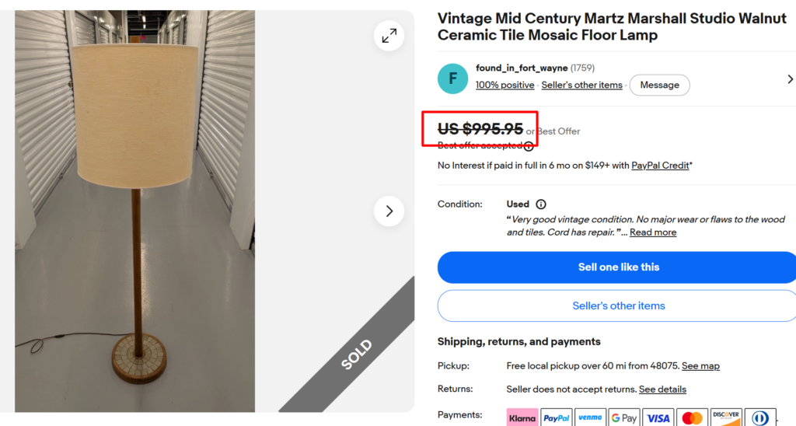796x426 pixels.
Task: Expand seller details with right chevron
Action: point(790,79)
